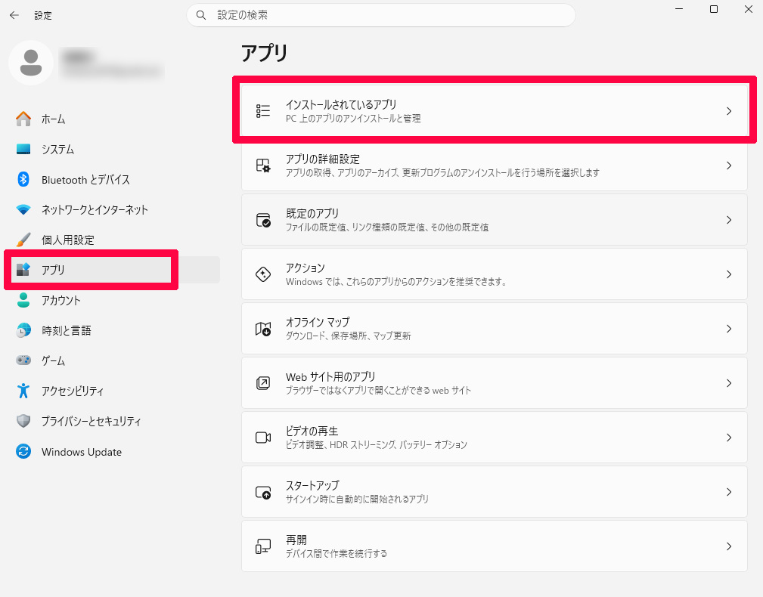This screenshot has height=597, width=763.
Task: Switch to アカウント settings category
Action: [x=60, y=301]
